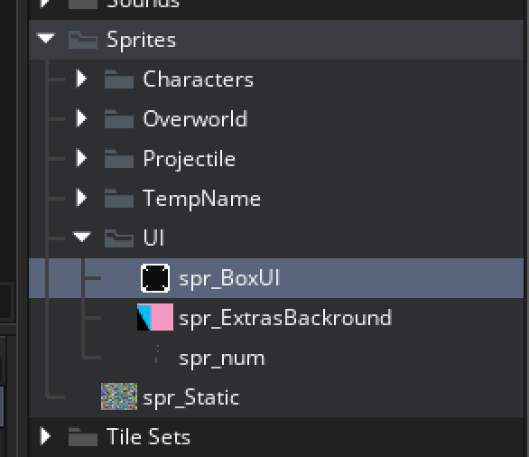This screenshot has height=457, width=529.
Task: Click the Projectile folder icon
Action: click(x=119, y=158)
